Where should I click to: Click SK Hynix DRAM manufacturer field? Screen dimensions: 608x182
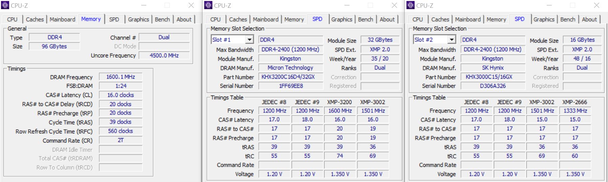tap(493, 68)
